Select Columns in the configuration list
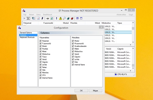This screenshot has width=153, height=100. coord(28,35)
